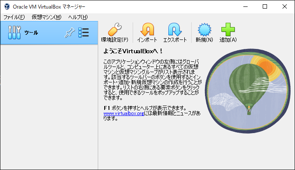Minimize the VirtualBox manager window
The height and width of the screenshot is (170, 295).
coord(245,6)
